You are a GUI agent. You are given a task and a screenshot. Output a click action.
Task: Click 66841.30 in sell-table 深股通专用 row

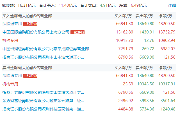tap(125, 76)
